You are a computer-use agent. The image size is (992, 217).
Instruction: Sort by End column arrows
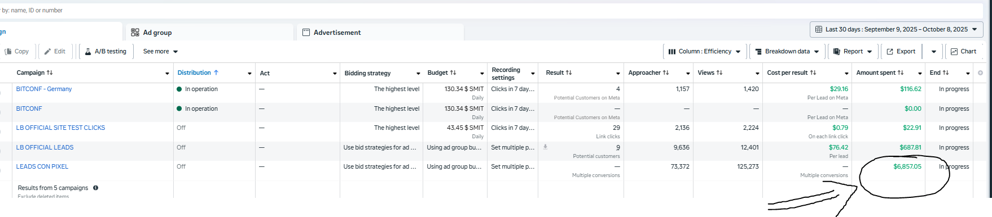946,73
